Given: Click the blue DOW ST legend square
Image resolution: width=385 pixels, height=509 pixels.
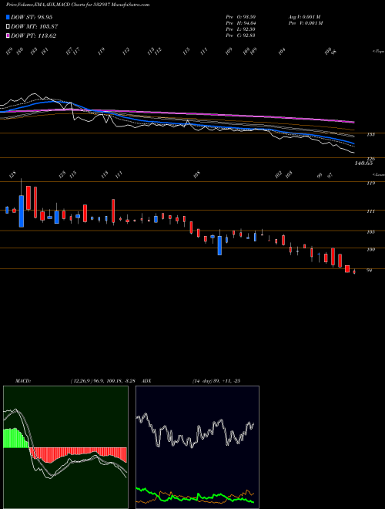Looking at the screenshot, I should click(x=8, y=17).
